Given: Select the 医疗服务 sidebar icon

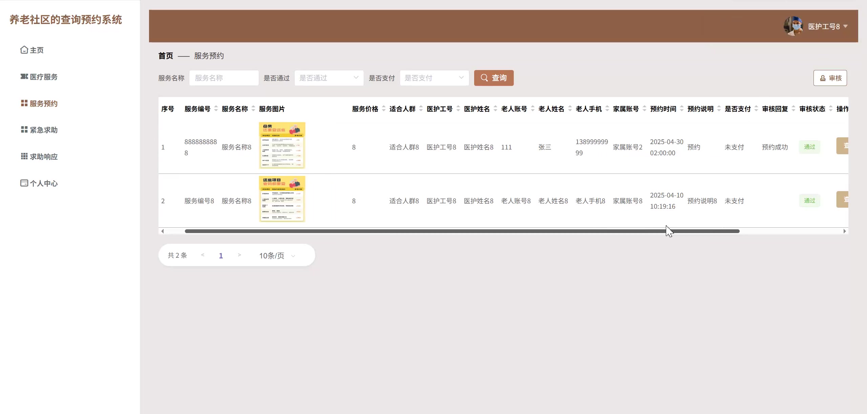Looking at the screenshot, I should 23,77.
